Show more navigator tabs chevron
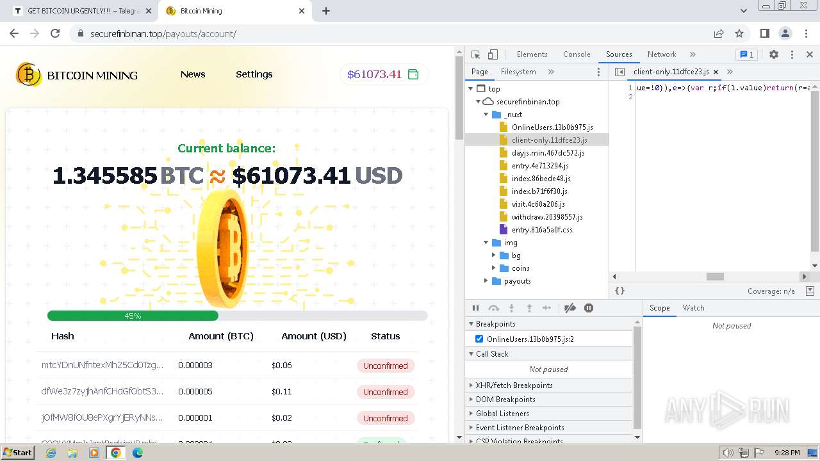 551,72
